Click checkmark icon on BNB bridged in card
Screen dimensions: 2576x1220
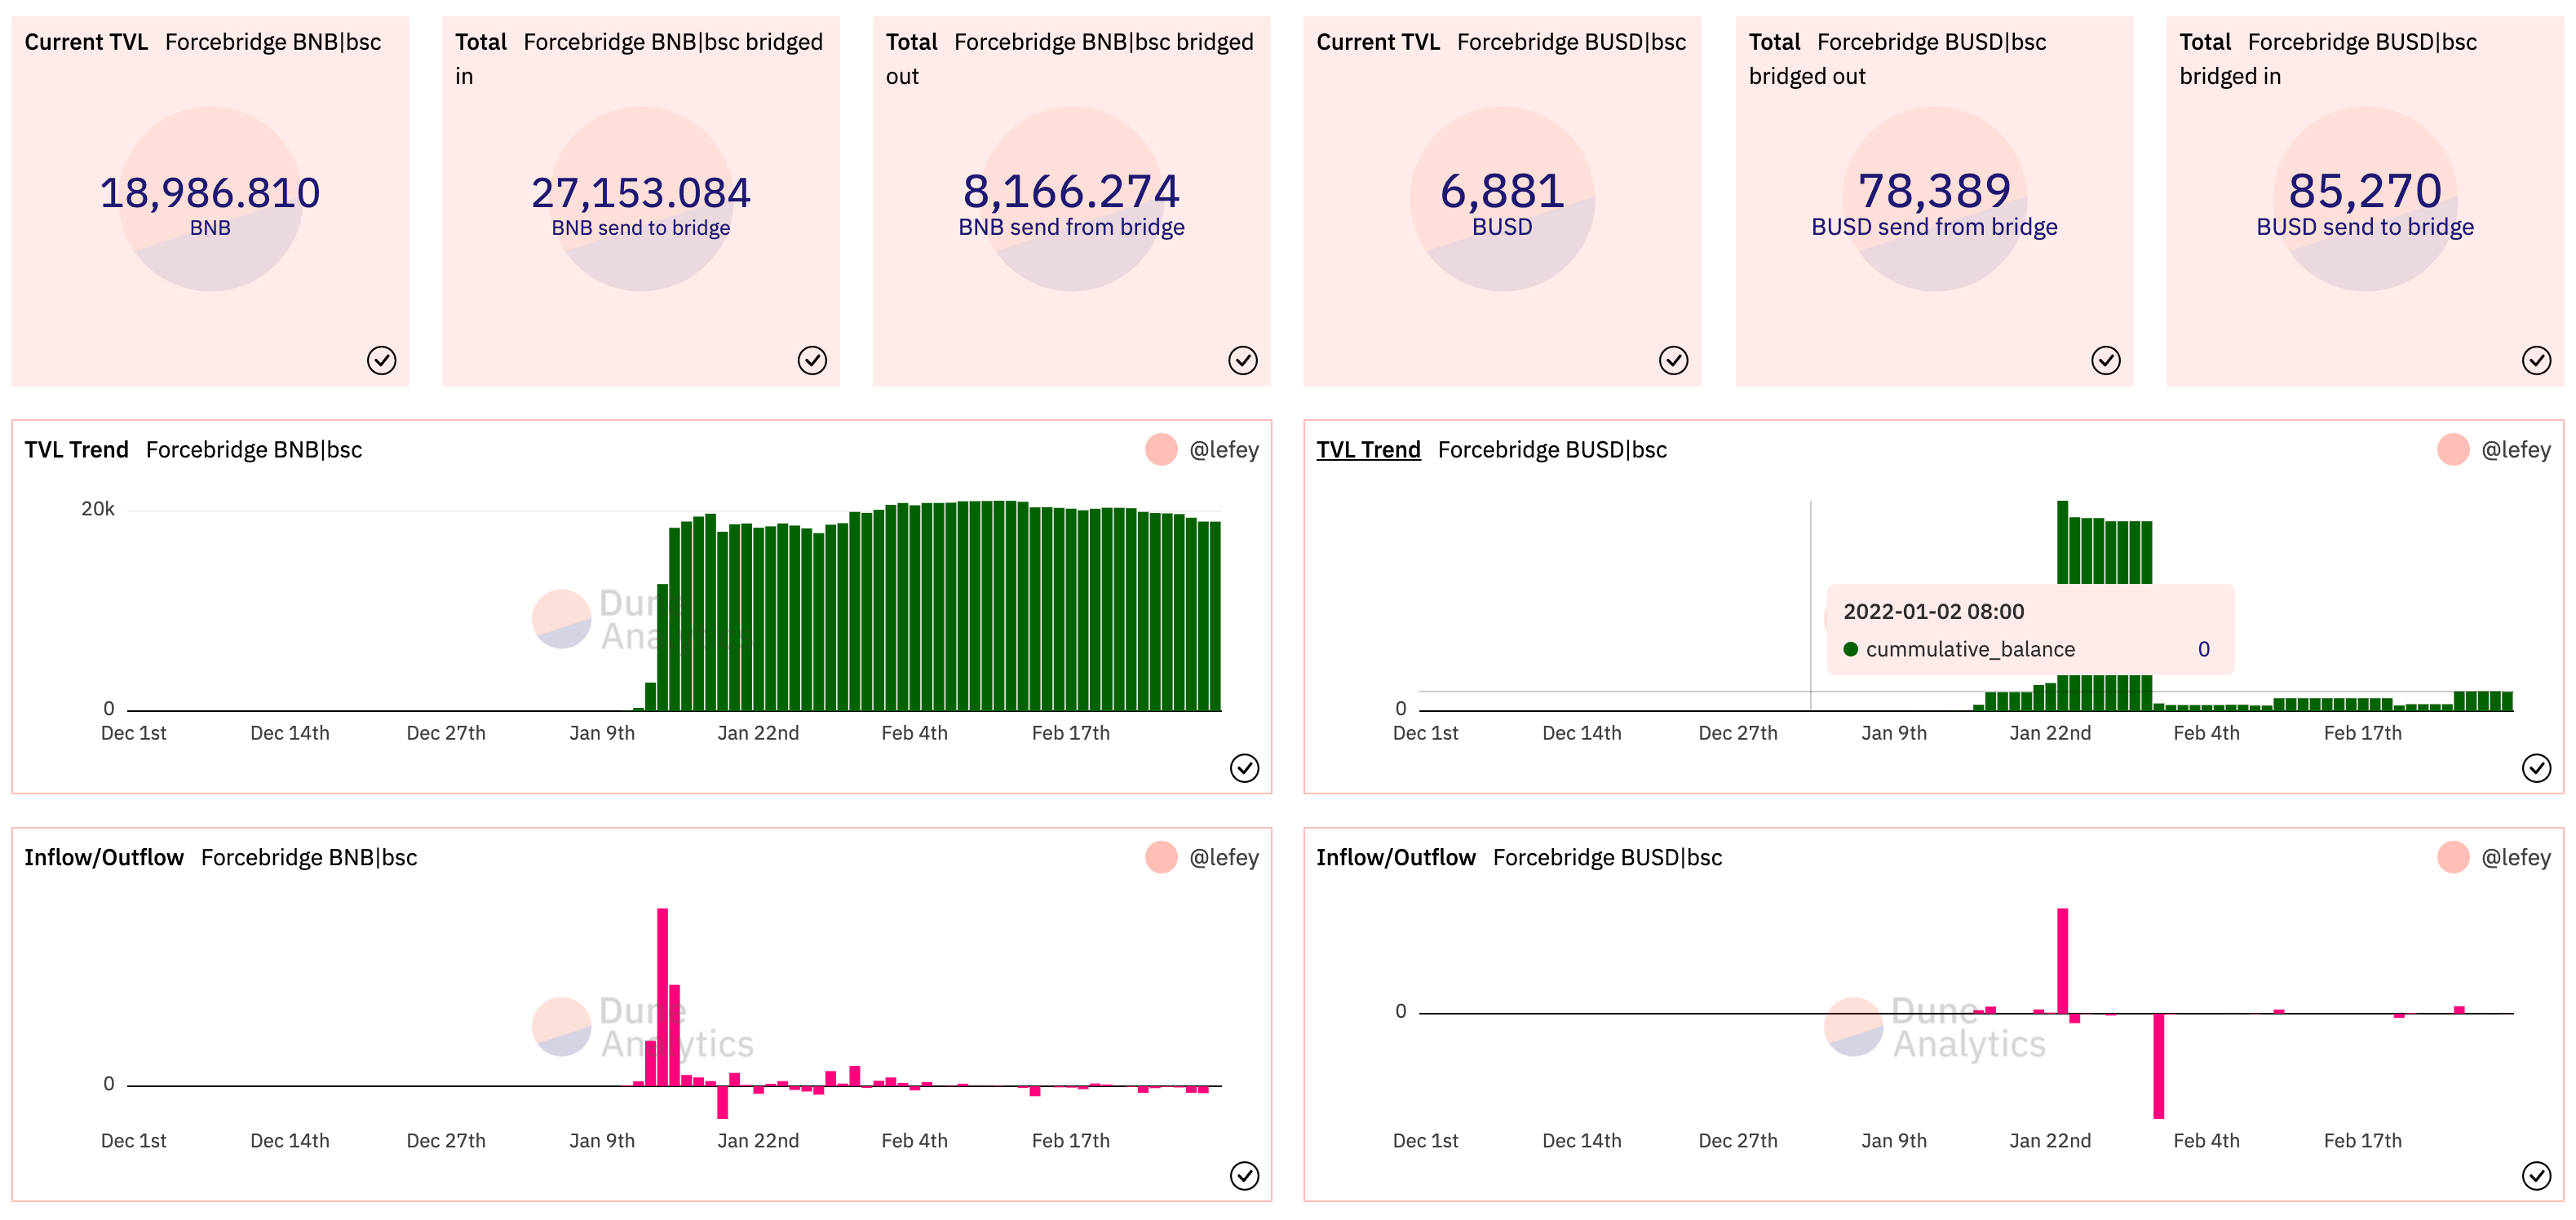coord(812,360)
